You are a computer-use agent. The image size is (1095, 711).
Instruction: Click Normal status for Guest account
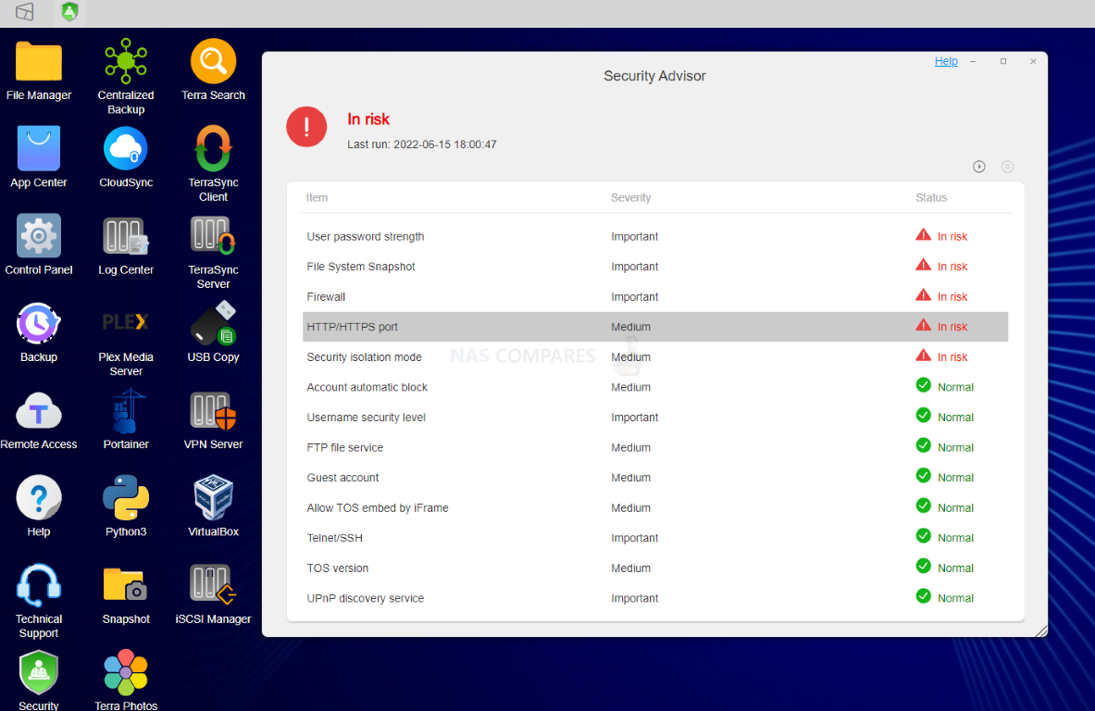(x=944, y=477)
